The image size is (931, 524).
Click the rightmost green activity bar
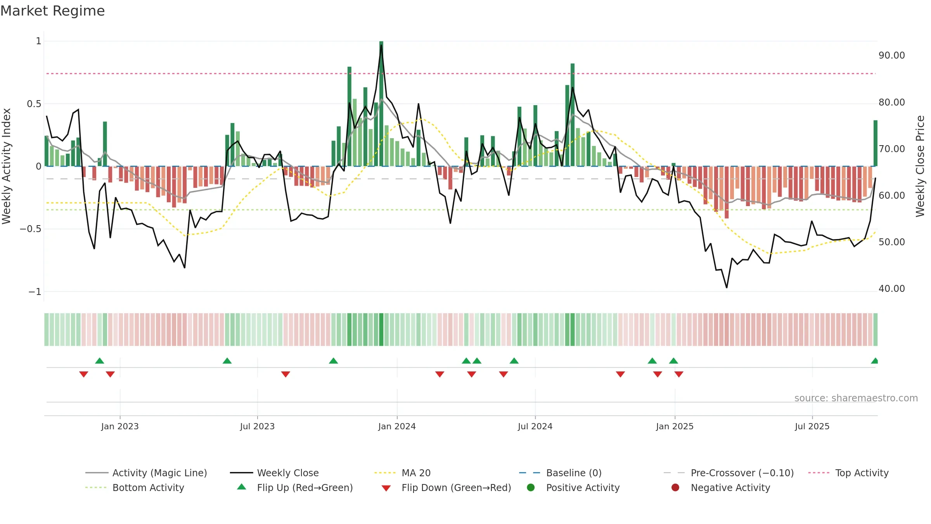[x=876, y=143]
